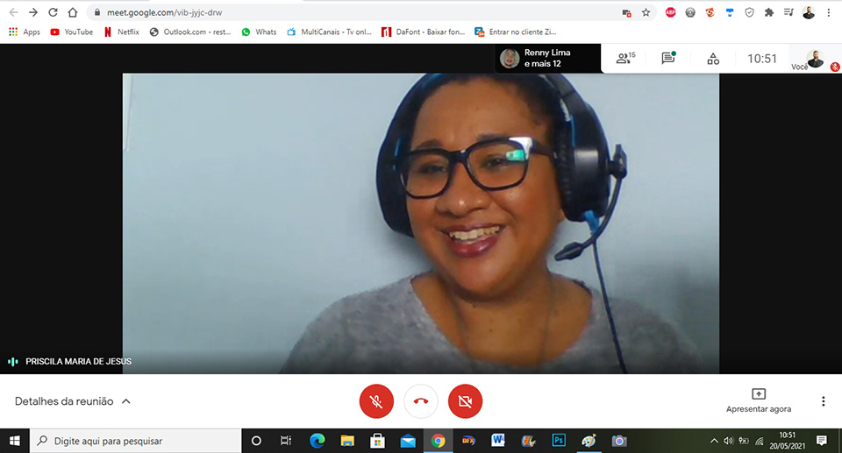This screenshot has width=842, height=453.
Task: Toggle the camera on/off button
Action: [465, 401]
